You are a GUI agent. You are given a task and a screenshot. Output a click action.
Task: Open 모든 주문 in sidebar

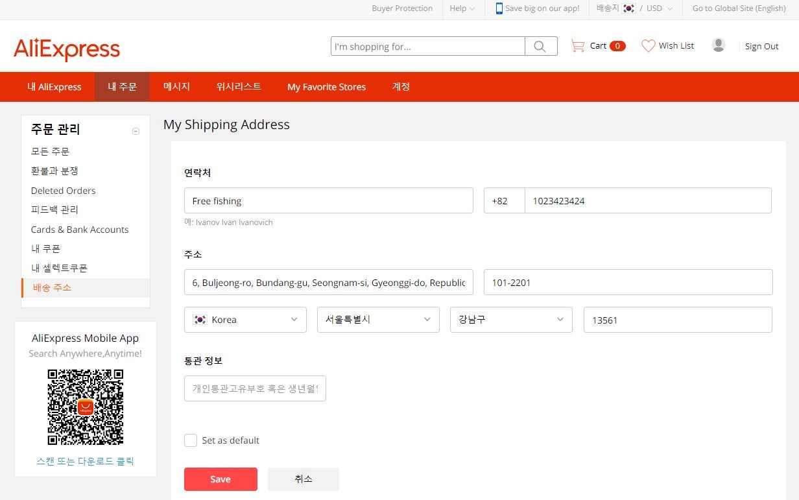click(x=50, y=151)
